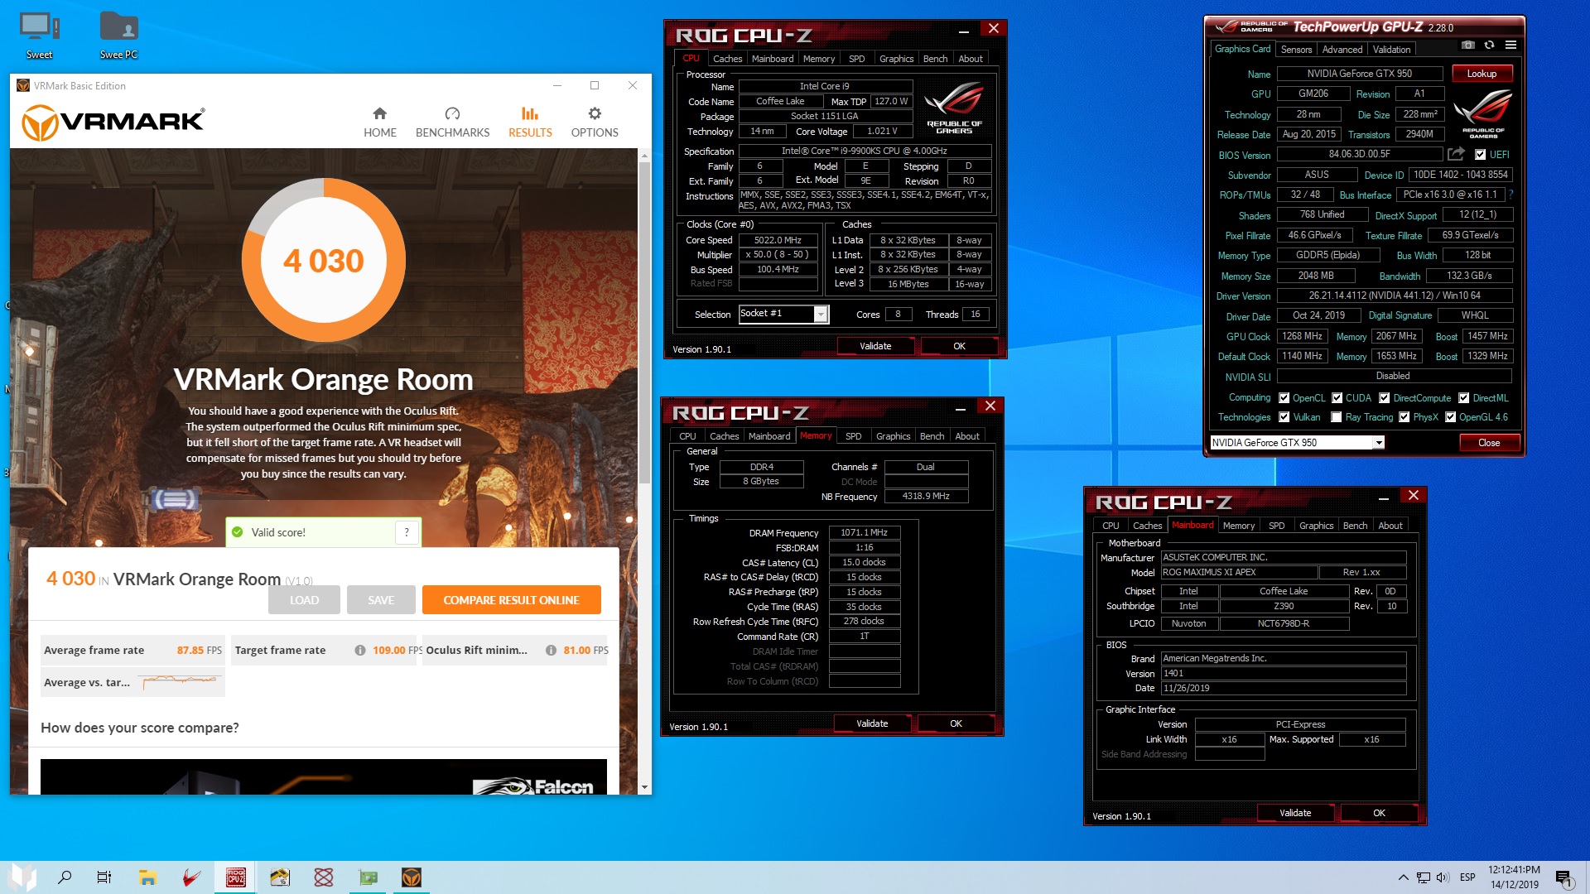Click GPU-Z green card taskbar icon

point(368,877)
